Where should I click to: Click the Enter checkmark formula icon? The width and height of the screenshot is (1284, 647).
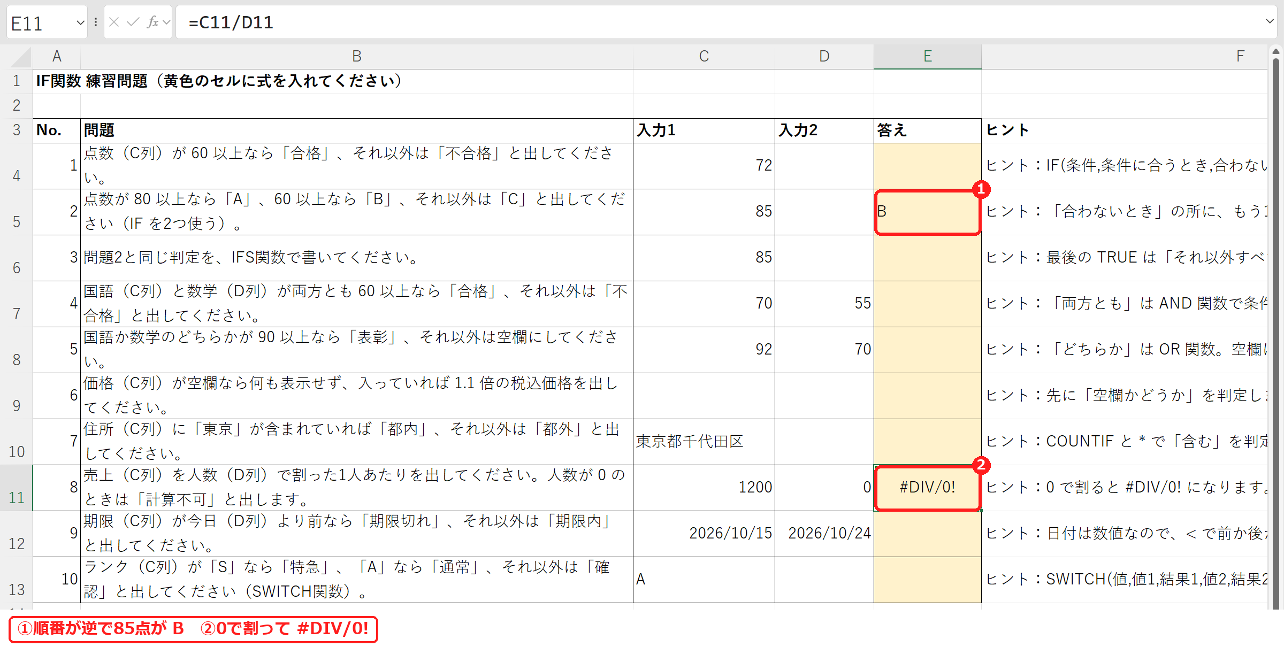tap(133, 22)
